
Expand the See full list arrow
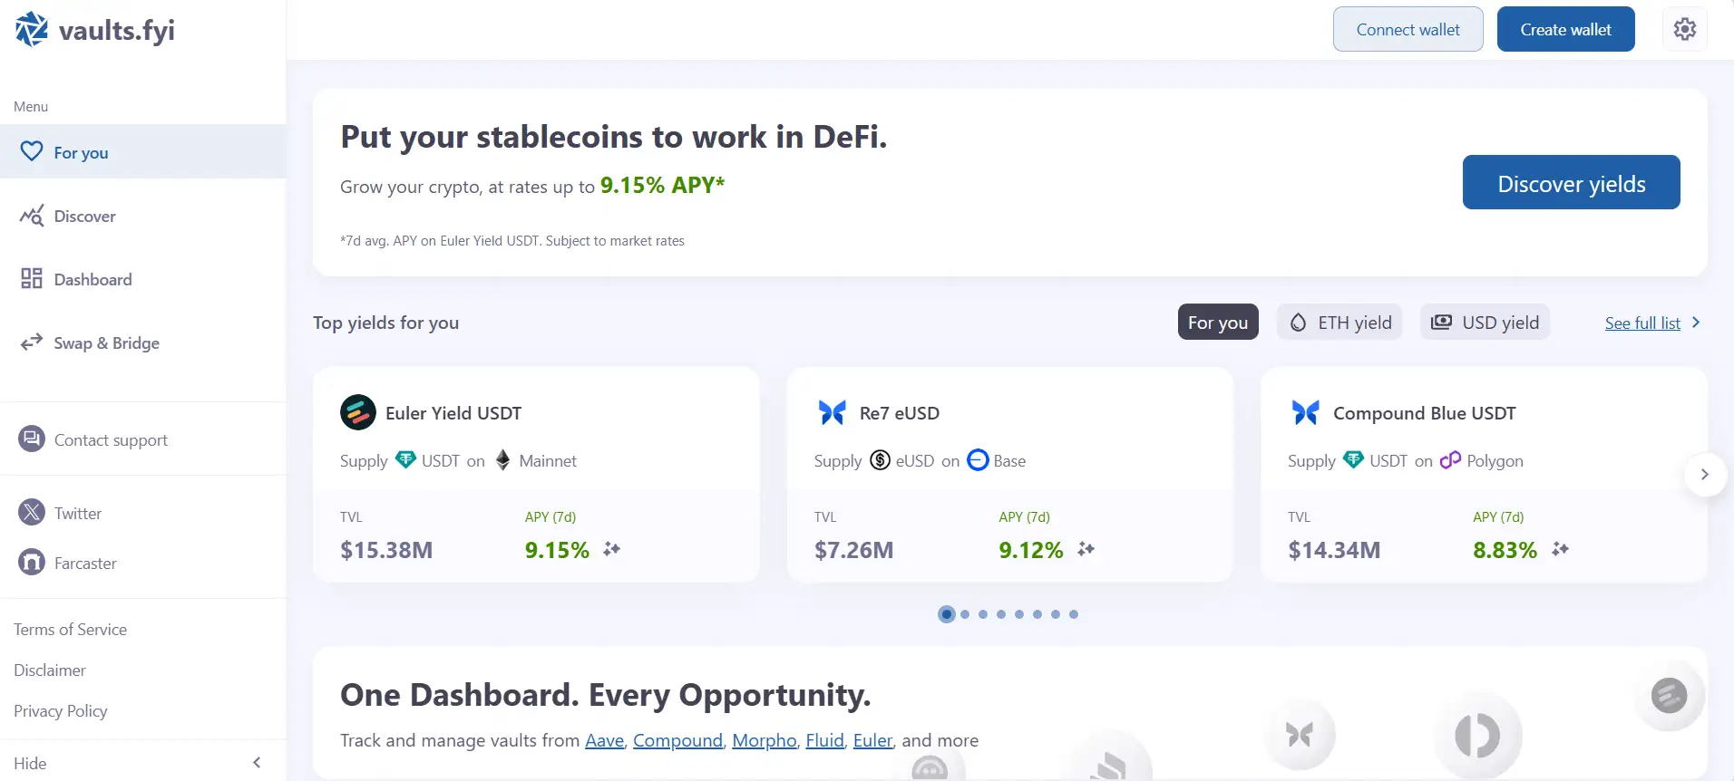point(1696,323)
